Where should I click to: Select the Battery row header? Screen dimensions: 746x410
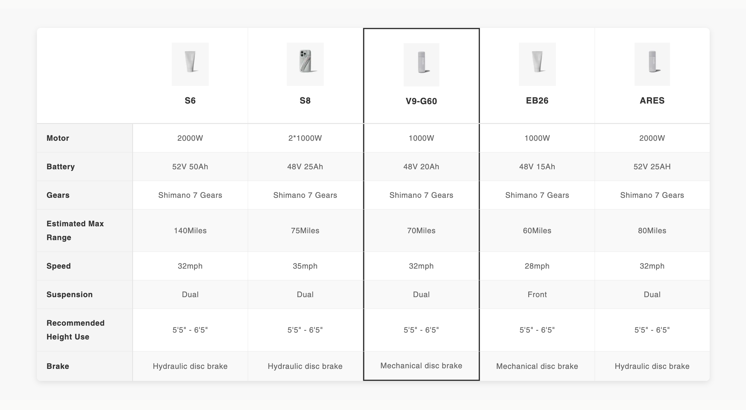click(61, 167)
